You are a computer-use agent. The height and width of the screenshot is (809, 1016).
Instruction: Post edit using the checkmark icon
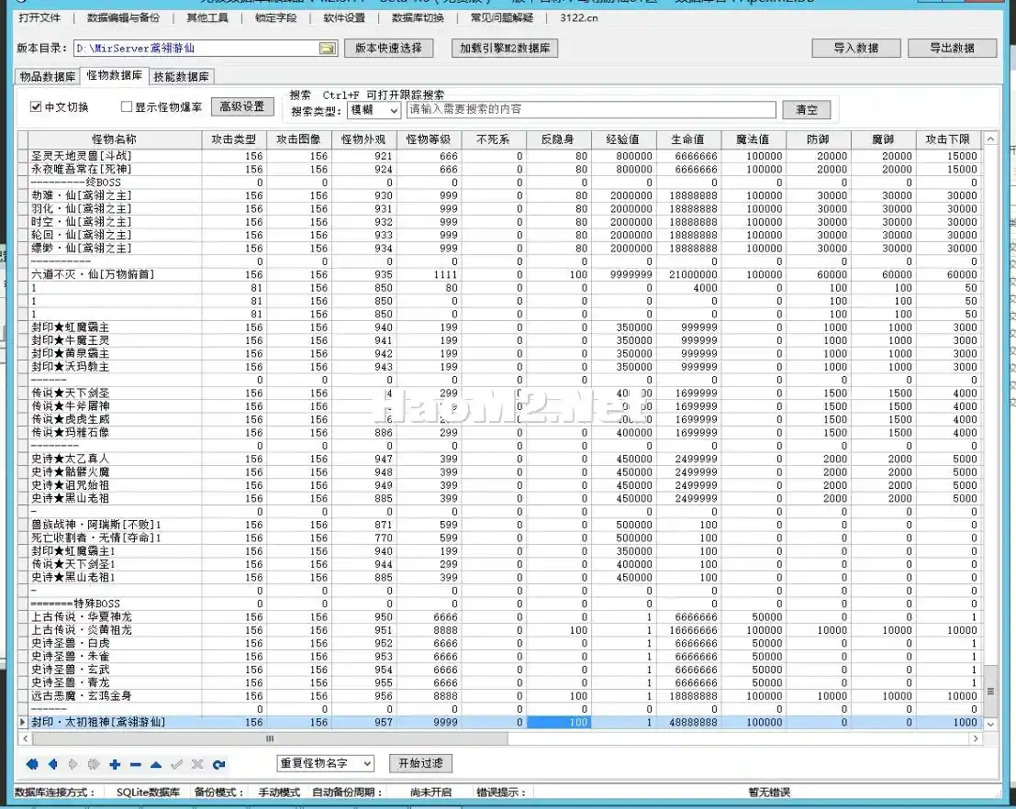[177, 764]
